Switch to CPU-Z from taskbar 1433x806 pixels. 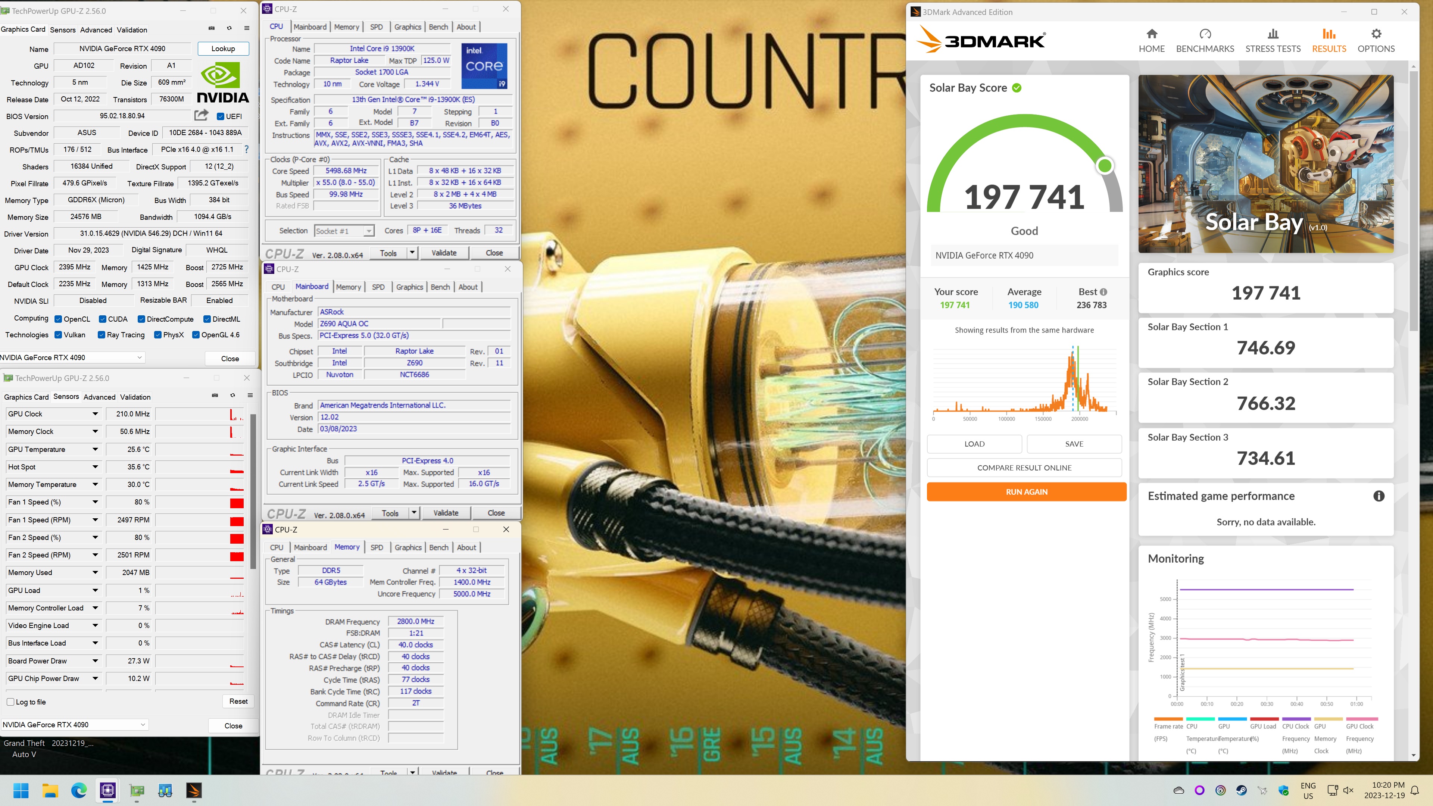coord(107,790)
